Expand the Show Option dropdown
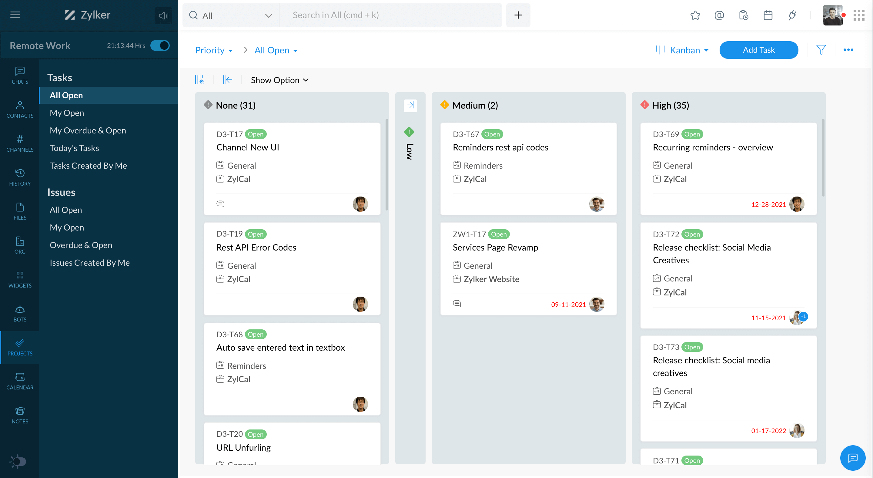 tap(279, 80)
